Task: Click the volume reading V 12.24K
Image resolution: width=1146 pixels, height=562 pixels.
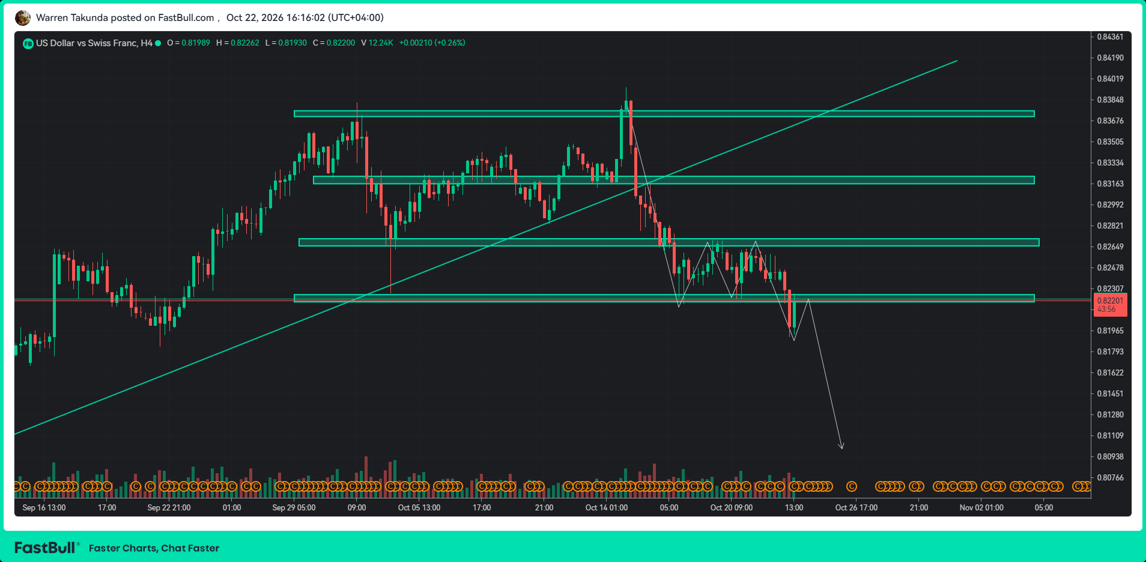Action: (x=377, y=43)
